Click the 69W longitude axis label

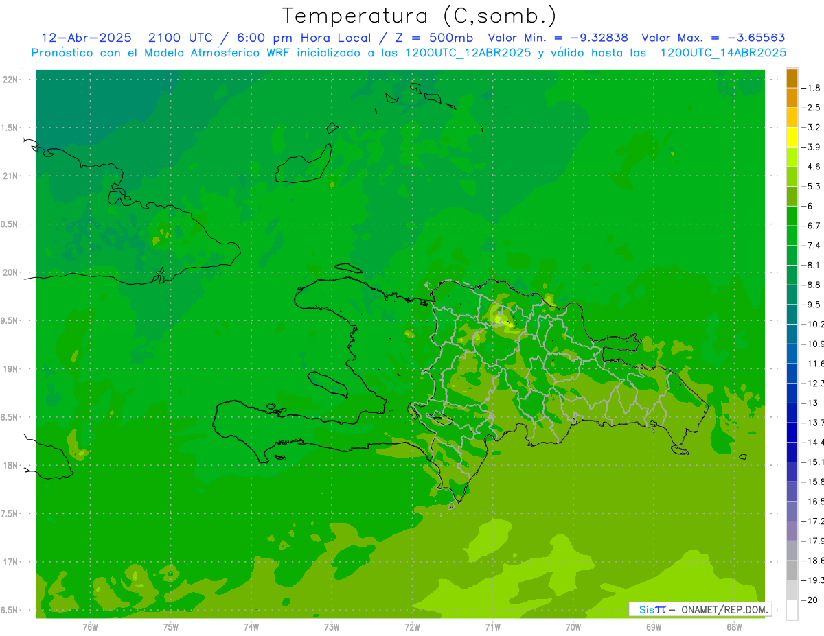[x=654, y=627]
